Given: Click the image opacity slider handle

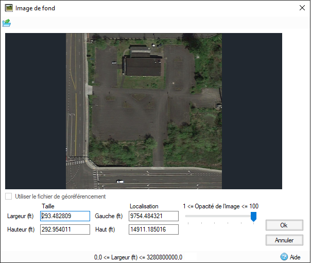Looking at the screenshot, I should point(253,217).
